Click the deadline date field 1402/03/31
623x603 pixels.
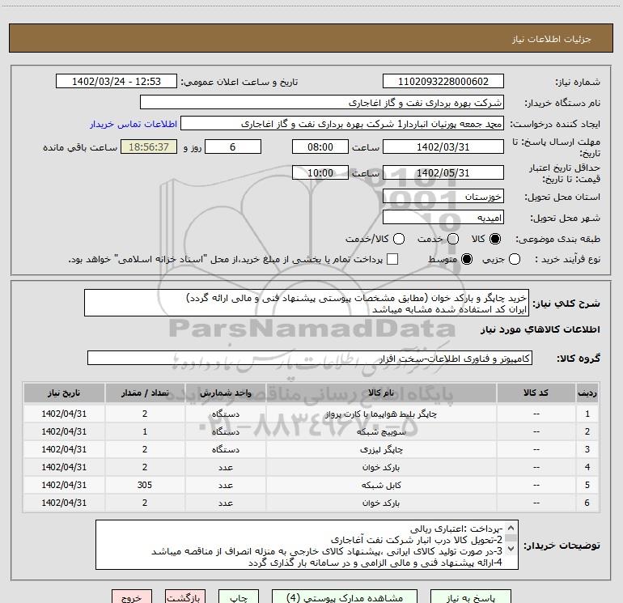(443, 147)
